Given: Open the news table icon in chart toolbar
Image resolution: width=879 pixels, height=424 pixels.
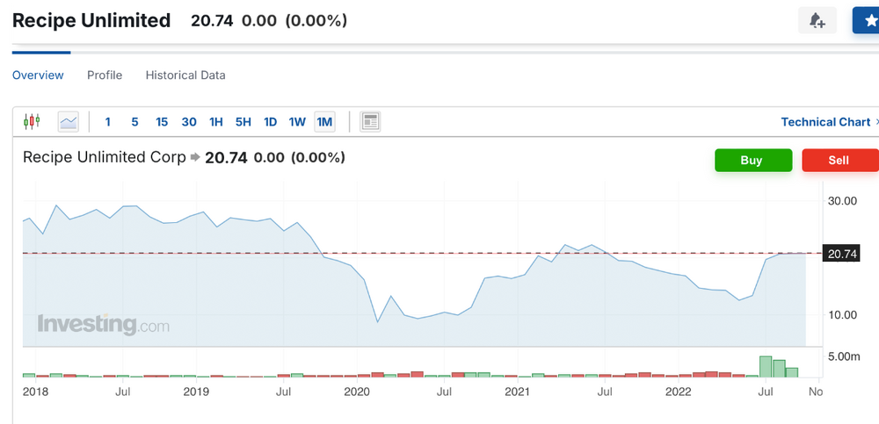Looking at the screenshot, I should pyautogui.click(x=370, y=121).
